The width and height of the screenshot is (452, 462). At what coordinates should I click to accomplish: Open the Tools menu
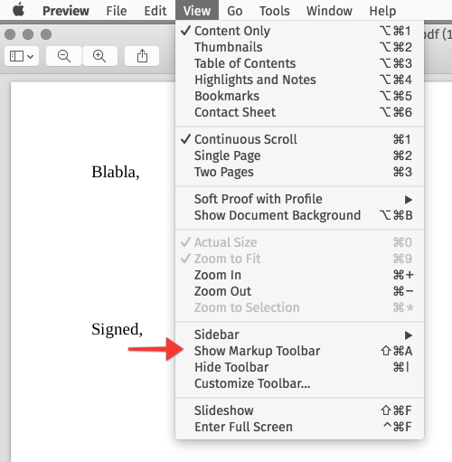pyautogui.click(x=275, y=11)
